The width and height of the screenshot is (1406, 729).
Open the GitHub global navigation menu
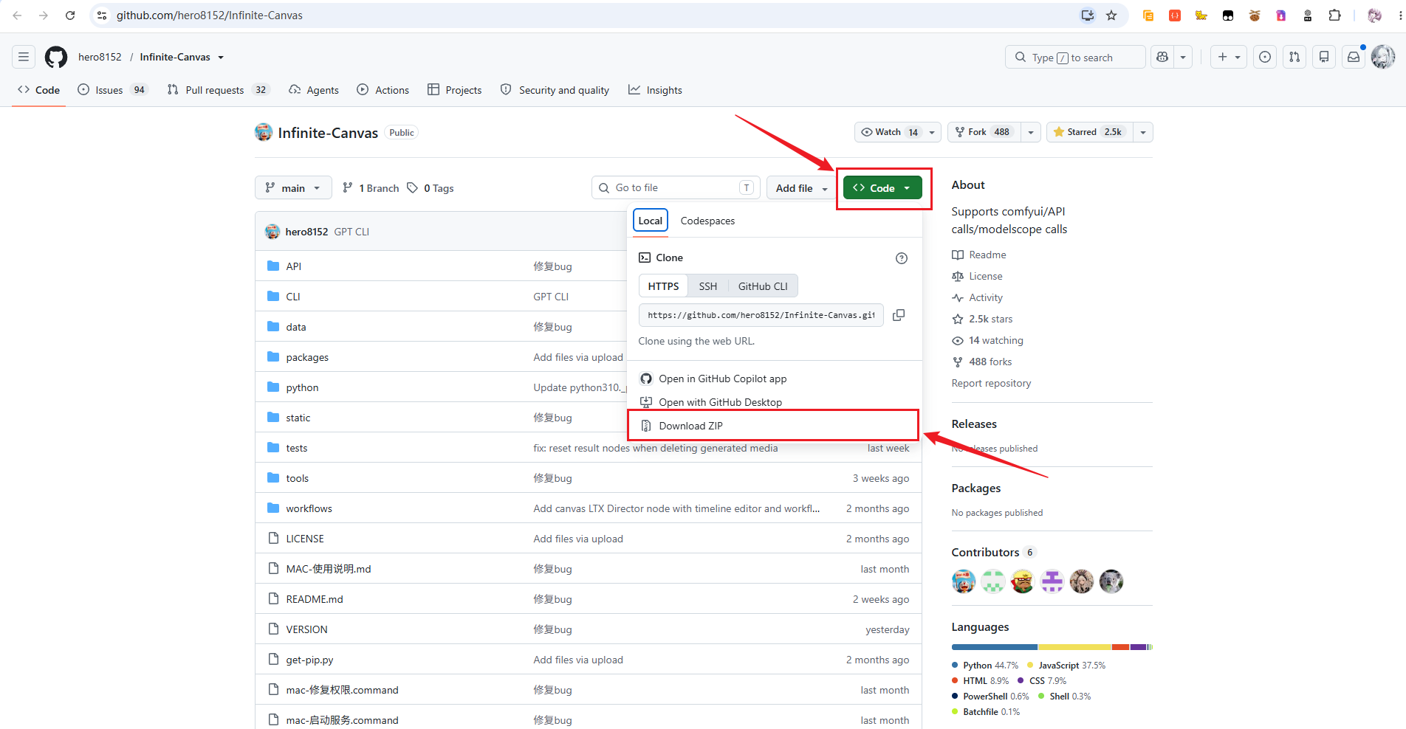tap(24, 57)
